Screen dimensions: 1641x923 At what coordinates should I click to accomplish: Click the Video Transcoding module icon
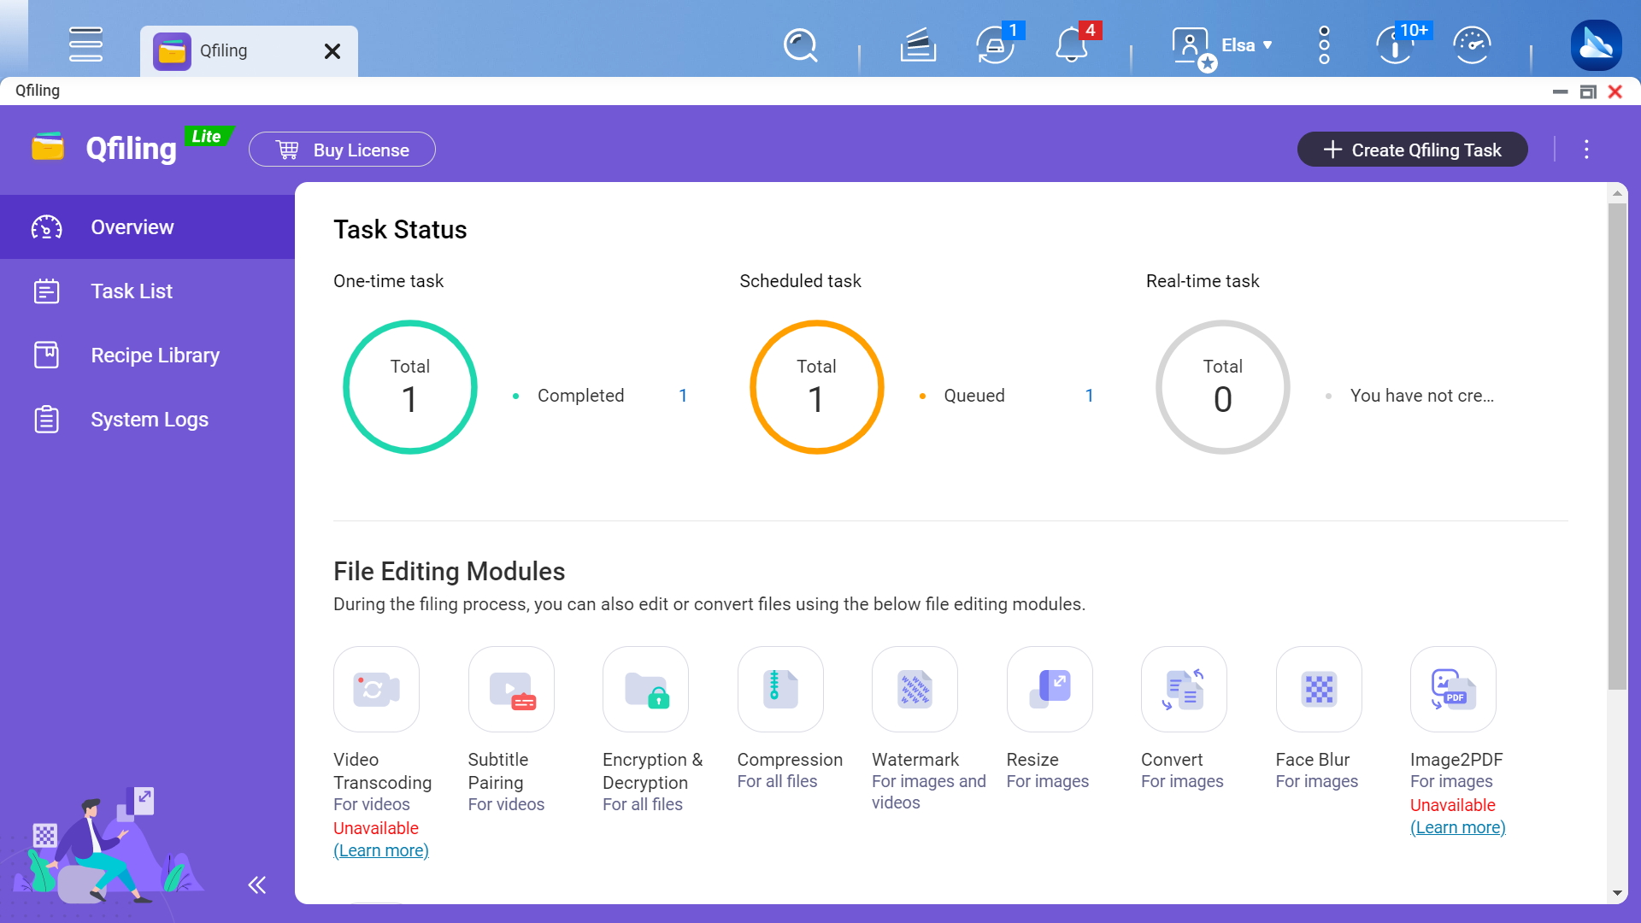376,689
